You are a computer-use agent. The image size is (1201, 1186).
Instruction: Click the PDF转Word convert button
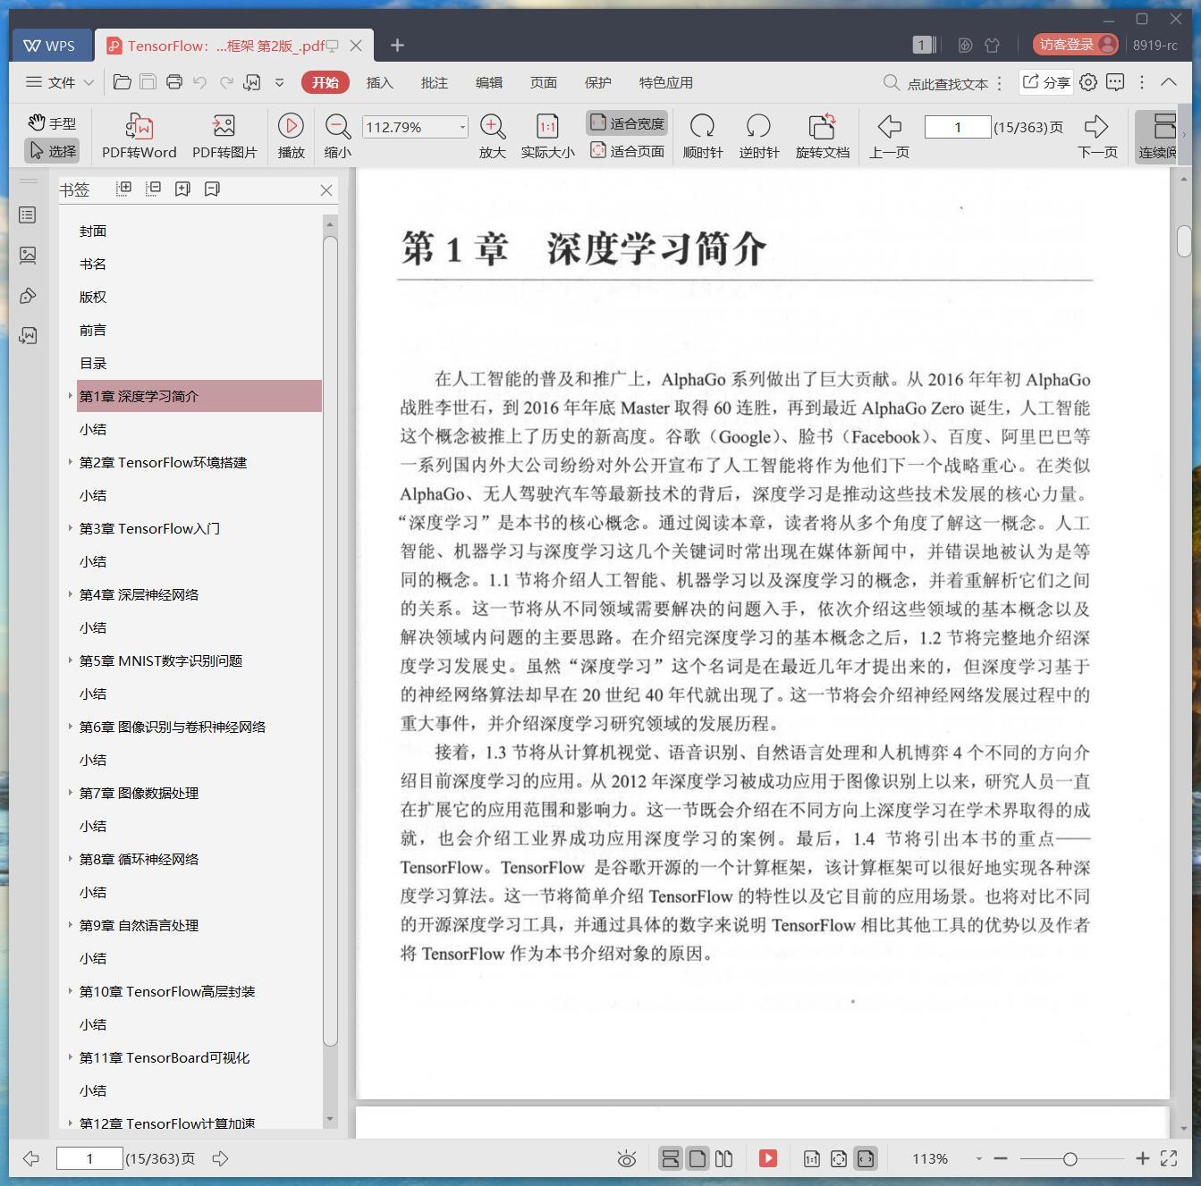(139, 136)
